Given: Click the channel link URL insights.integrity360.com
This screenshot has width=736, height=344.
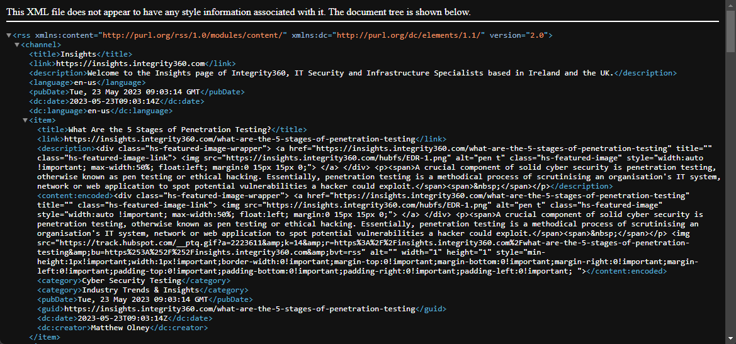Looking at the screenshot, I should [x=130, y=64].
